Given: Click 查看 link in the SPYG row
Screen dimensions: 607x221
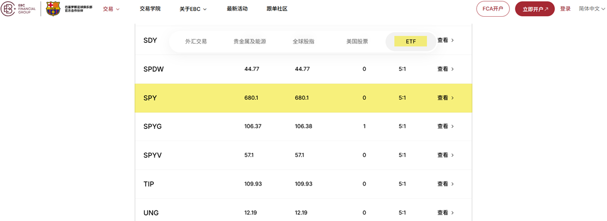Looking at the screenshot, I should (x=446, y=126).
